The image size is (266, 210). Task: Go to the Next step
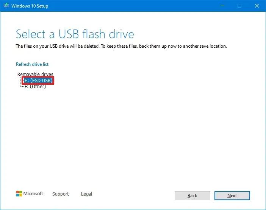[232, 196]
